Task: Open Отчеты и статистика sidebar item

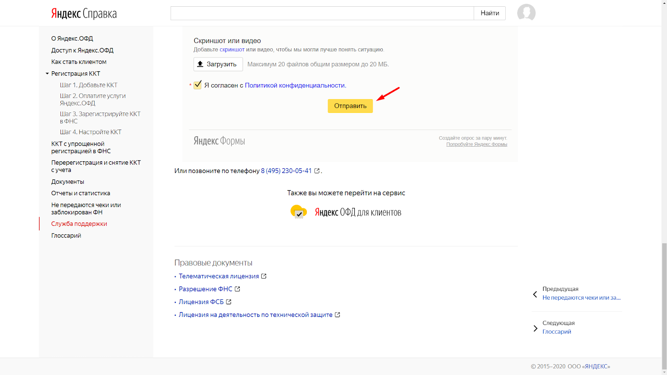Action: [80, 193]
